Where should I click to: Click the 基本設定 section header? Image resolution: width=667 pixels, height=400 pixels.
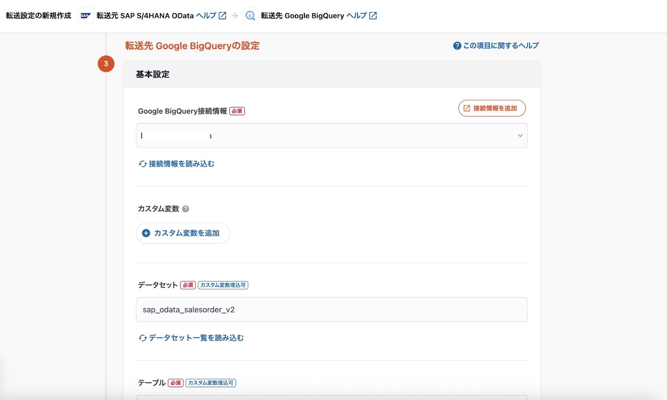(332, 74)
